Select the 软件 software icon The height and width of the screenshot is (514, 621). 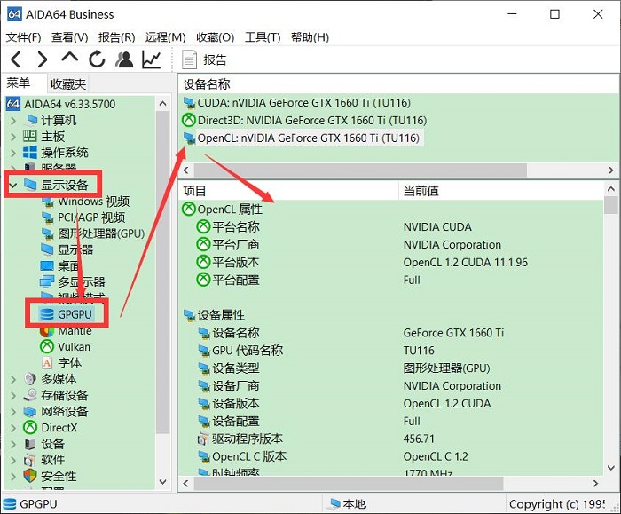(x=30, y=460)
